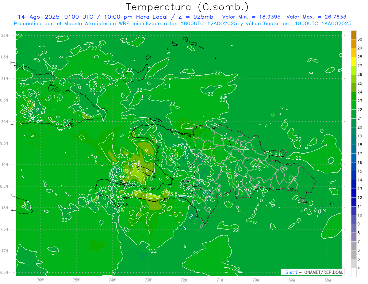Click the colorbar scale label "20"
This screenshot has height=284, width=368.
click(x=360, y=127)
